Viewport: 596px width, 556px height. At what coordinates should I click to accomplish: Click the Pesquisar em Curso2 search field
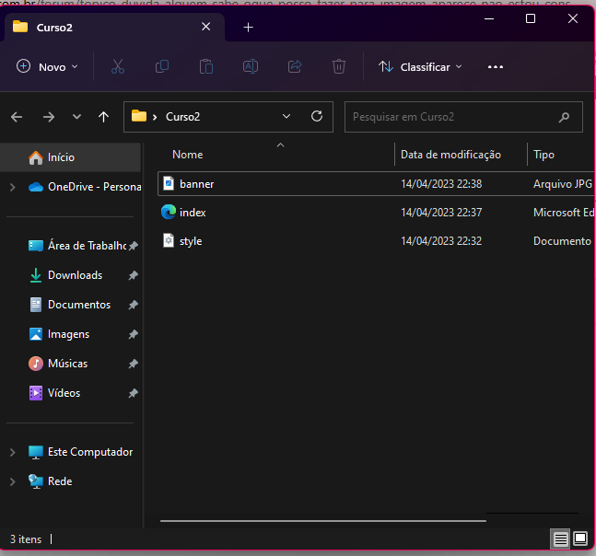pyautogui.click(x=463, y=117)
